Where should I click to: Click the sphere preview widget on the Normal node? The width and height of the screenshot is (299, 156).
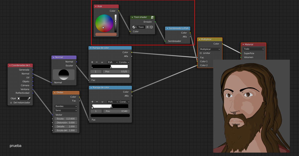[64, 74]
